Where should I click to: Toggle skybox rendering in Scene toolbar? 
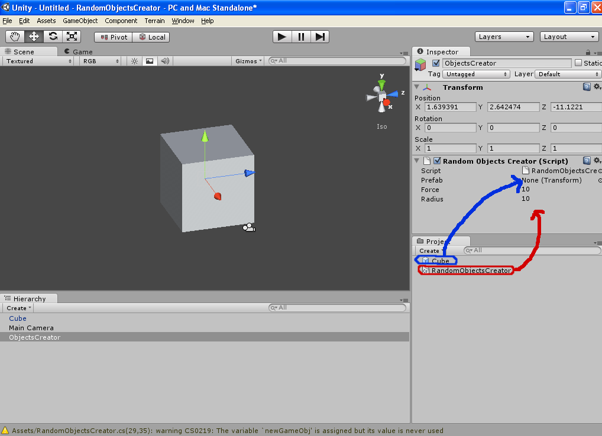[149, 60]
